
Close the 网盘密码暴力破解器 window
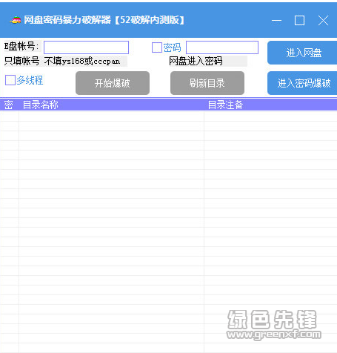tap(323, 20)
